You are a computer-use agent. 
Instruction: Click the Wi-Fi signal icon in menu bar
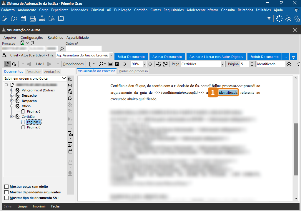coord(296,10)
